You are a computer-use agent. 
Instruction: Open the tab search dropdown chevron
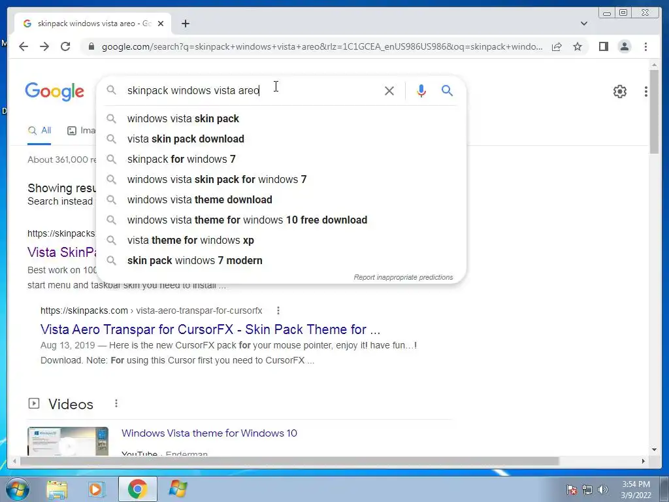[x=584, y=24]
